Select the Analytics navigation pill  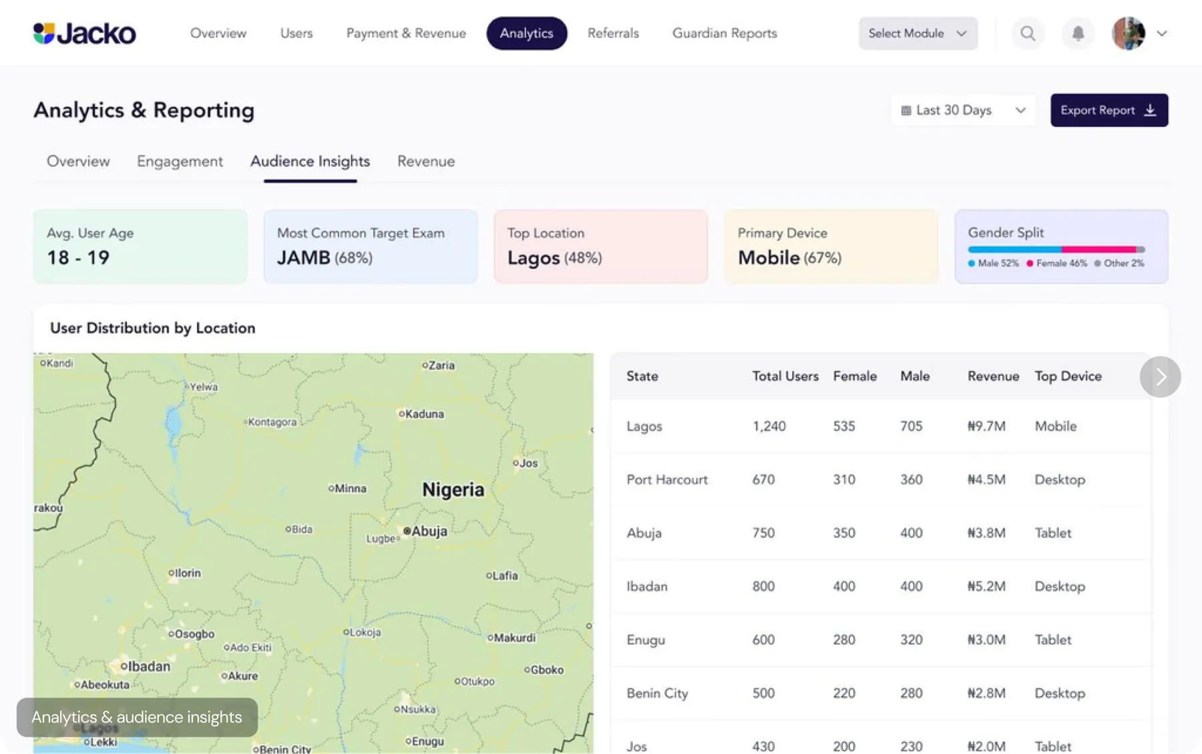(x=527, y=33)
